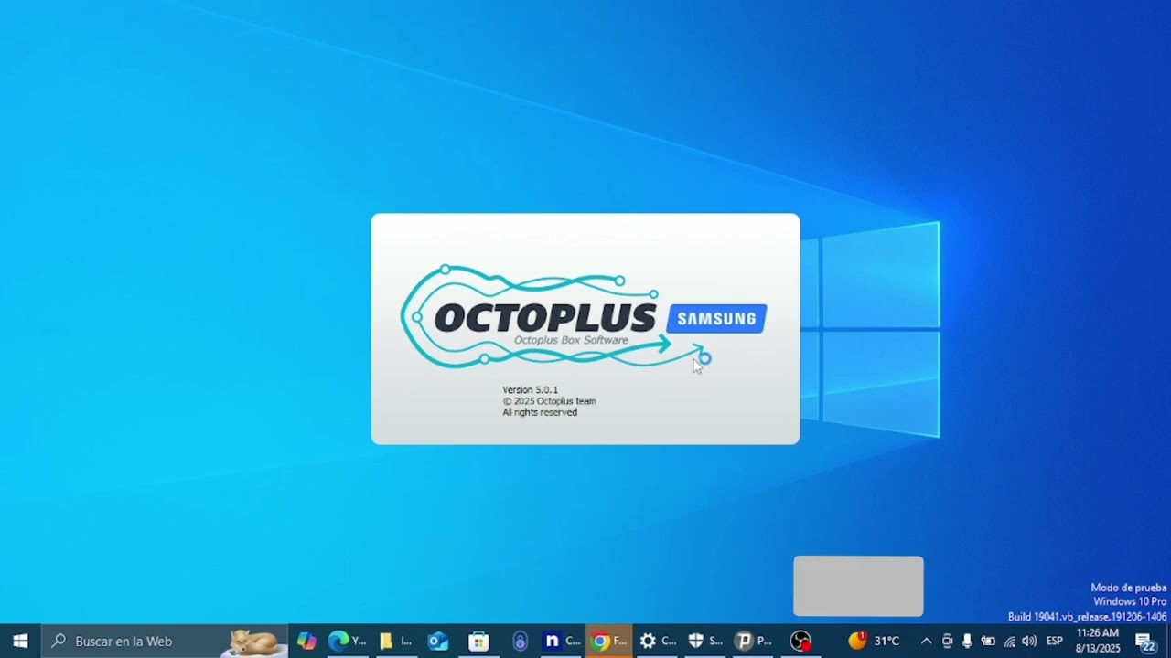
Task: Click the Meet Now tray icon
Action: click(947, 642)
